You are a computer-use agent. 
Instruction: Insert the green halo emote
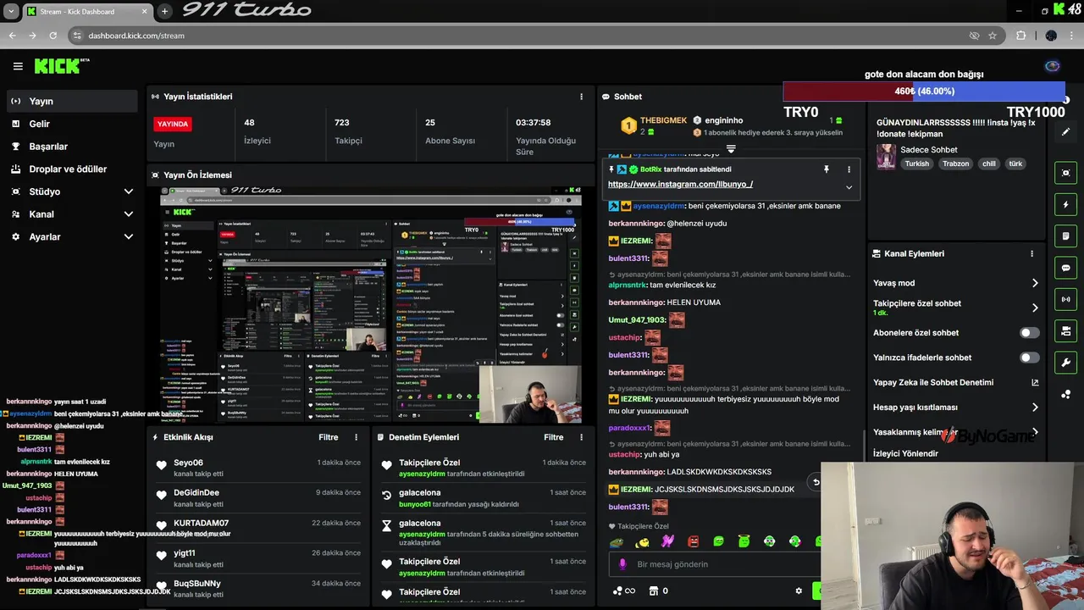tap(744, 541)
